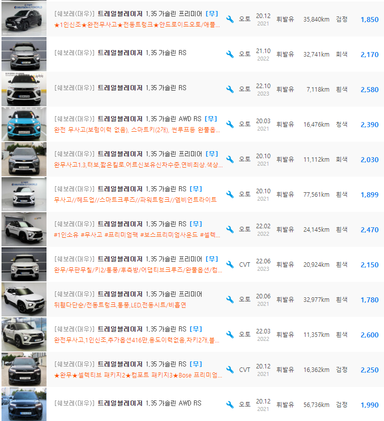Click the wrench icon on the 11,112km listing
384x421 pixels.
pyautogui.click(x=230, y=160)
